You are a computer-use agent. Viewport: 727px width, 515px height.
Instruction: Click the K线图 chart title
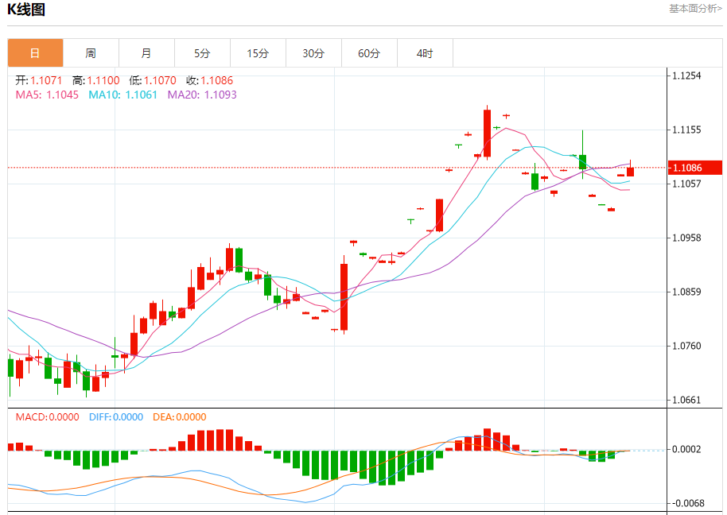(x=26, y=10)
